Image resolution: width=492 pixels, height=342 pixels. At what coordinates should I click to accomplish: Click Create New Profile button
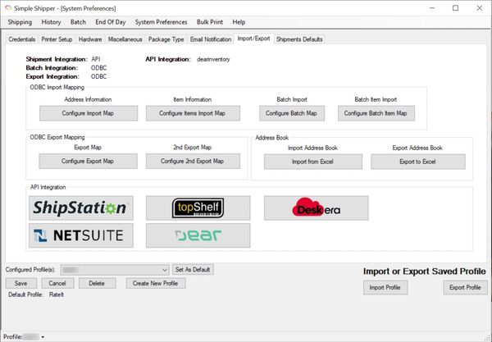[156, 283]
